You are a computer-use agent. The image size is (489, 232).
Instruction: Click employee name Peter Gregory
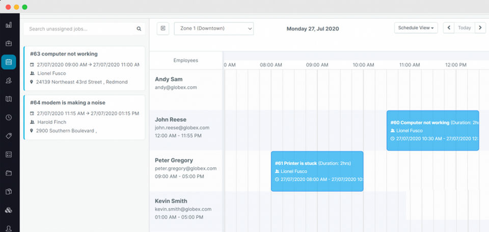coord(174,160)
